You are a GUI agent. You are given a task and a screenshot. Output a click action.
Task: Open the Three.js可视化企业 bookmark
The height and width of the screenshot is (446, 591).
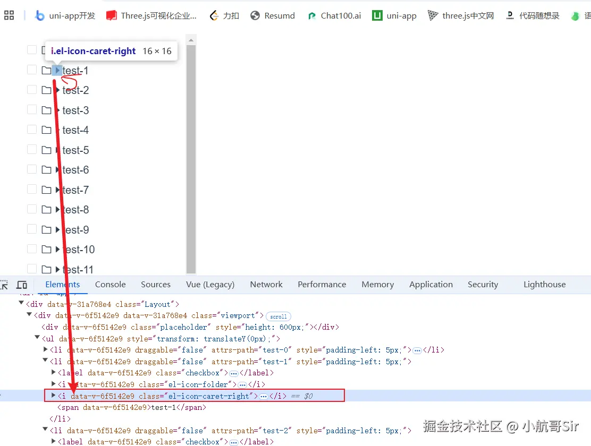151,15
